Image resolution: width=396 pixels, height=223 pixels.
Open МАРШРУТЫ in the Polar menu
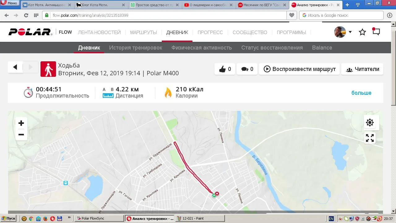(144, 32)
